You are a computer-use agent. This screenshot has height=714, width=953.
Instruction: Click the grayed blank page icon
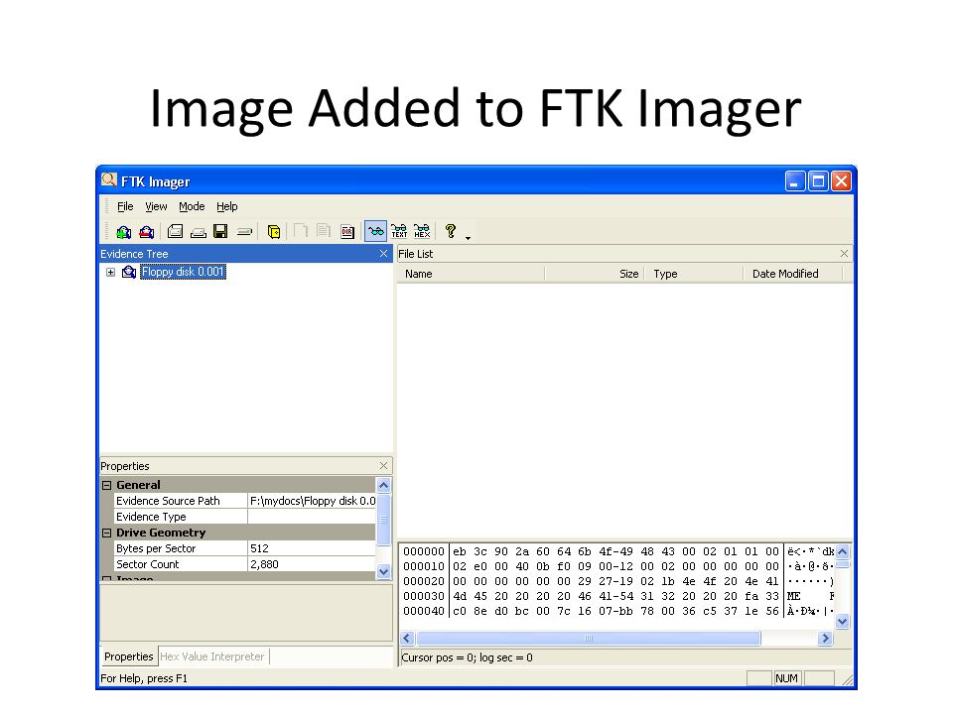[x=301, y=231]
